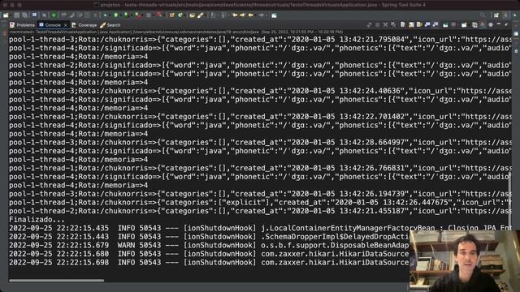This screenshot has width=520, height=292.
Task: Click Remove Launch X icon
Action: click(386, 24)
